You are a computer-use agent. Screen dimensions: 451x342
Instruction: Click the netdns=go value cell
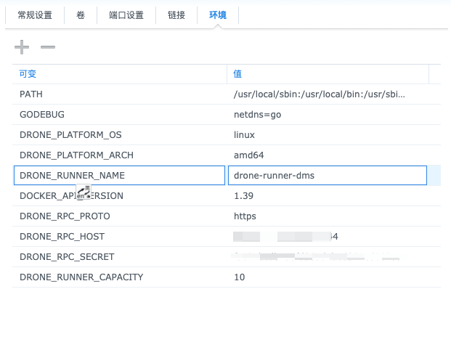pos(257,115)
